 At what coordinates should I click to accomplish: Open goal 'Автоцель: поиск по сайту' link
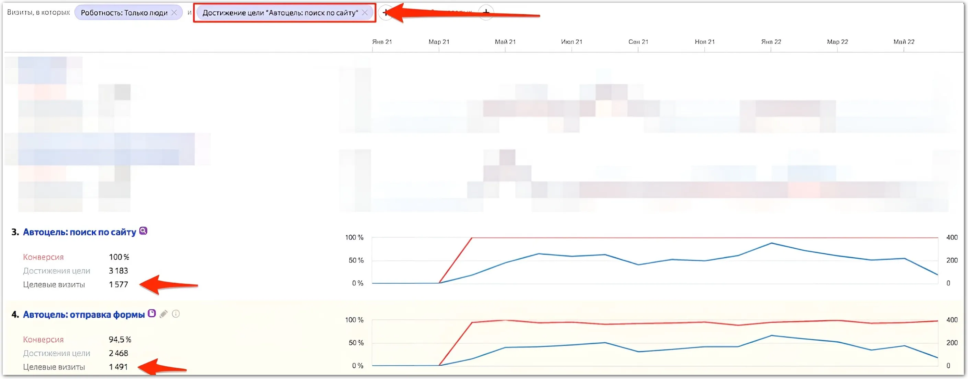coord(79,232)
